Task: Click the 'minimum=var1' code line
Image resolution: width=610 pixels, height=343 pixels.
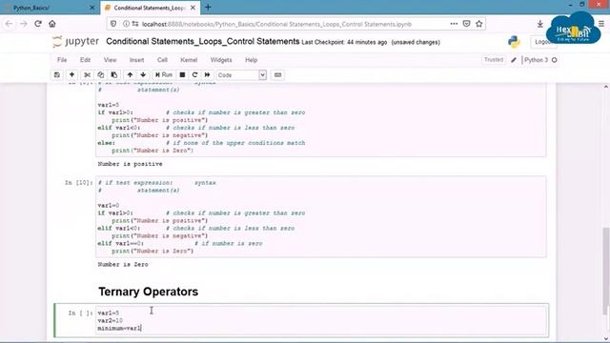Action: 119,328
